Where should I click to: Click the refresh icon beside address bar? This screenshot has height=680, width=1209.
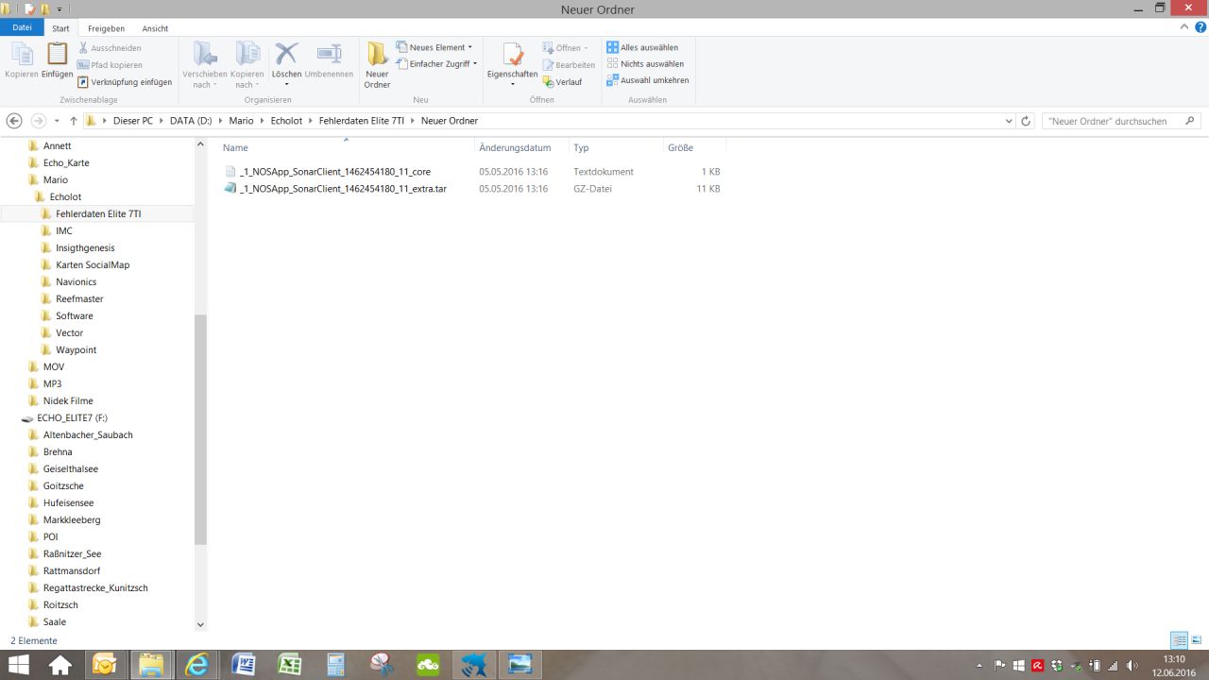point(1026,121)
